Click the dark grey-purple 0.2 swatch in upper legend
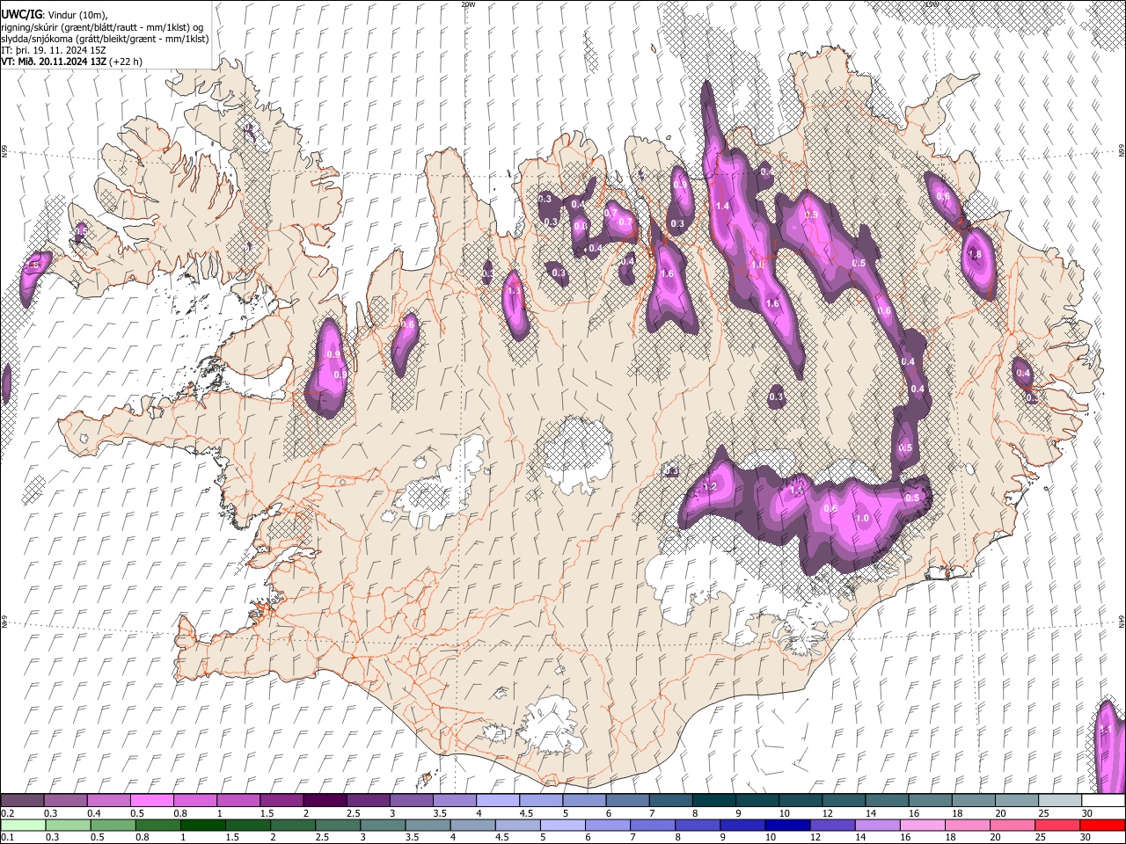Viewport: 1126px width, 844px height. (22, 801)
